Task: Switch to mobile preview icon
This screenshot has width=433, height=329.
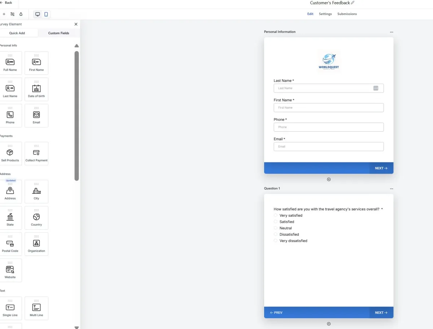Action: click(x=46, y=14)
